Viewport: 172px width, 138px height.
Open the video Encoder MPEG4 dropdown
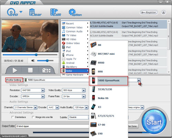[43, 96]
